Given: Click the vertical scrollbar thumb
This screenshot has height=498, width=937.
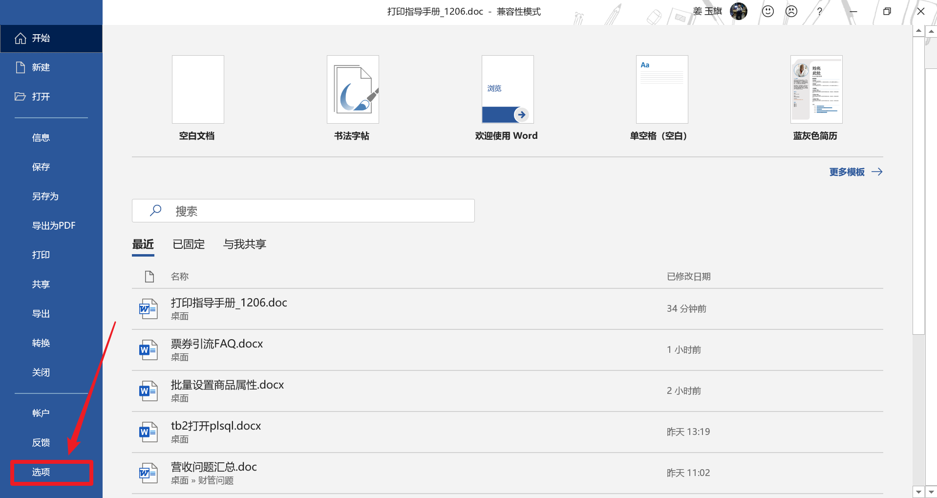Looking at the screenshot, I should coord(918,186).
